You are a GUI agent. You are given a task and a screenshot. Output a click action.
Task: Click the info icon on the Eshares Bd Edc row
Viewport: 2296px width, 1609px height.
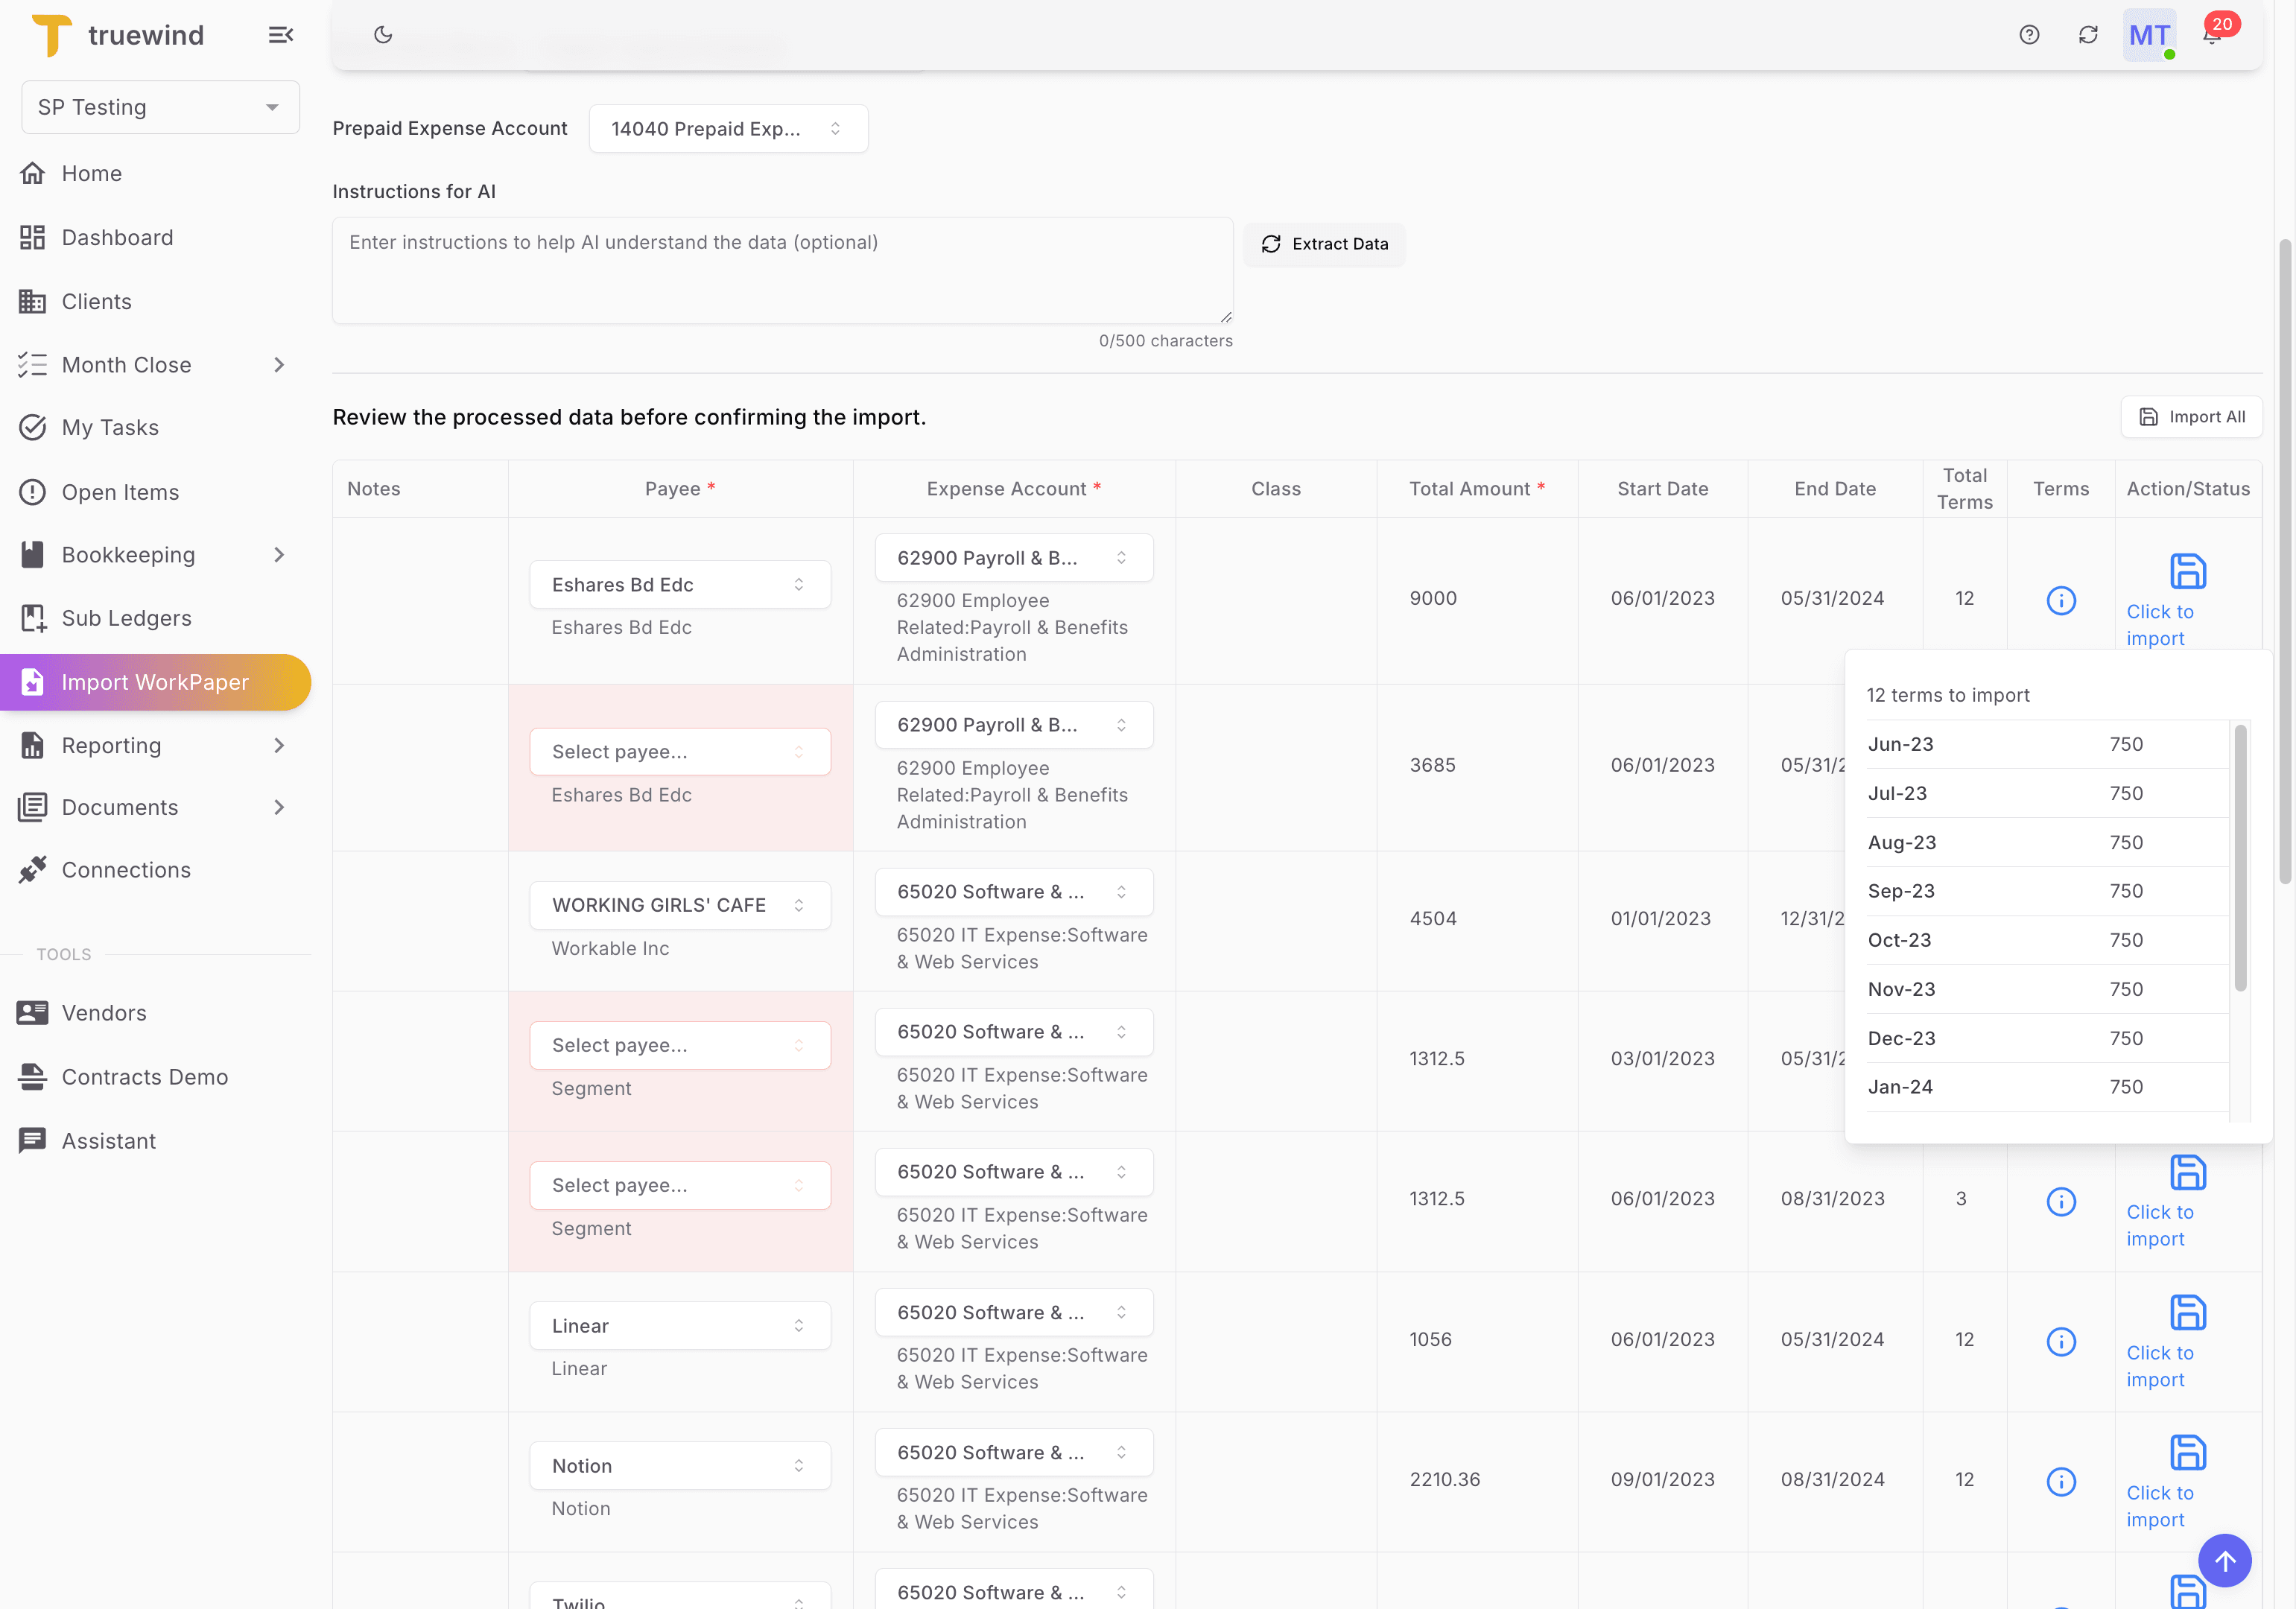tap(2061, 601)
